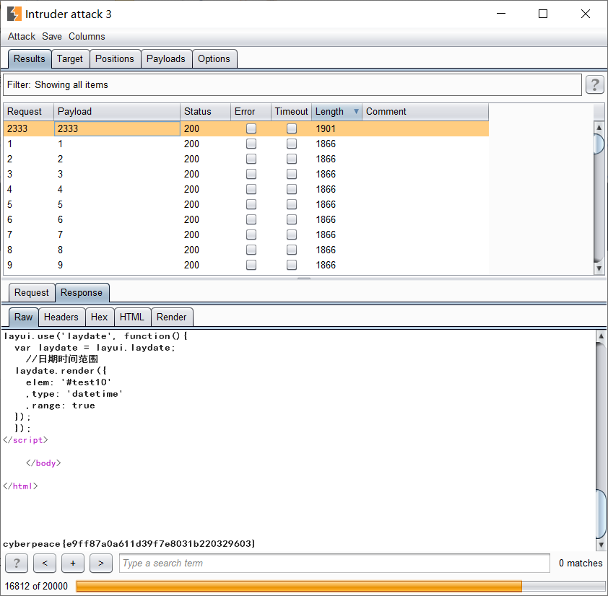Viewport: 608px width, 596px height.
Task: Minimize the Intruder attack 3 window
Action: point(501,14)
